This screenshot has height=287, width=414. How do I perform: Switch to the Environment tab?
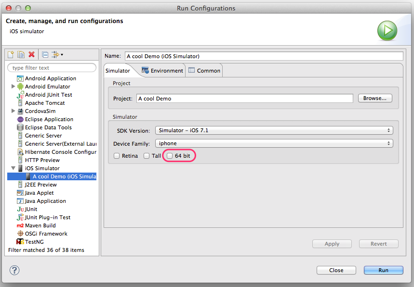(x=163, y=71)
